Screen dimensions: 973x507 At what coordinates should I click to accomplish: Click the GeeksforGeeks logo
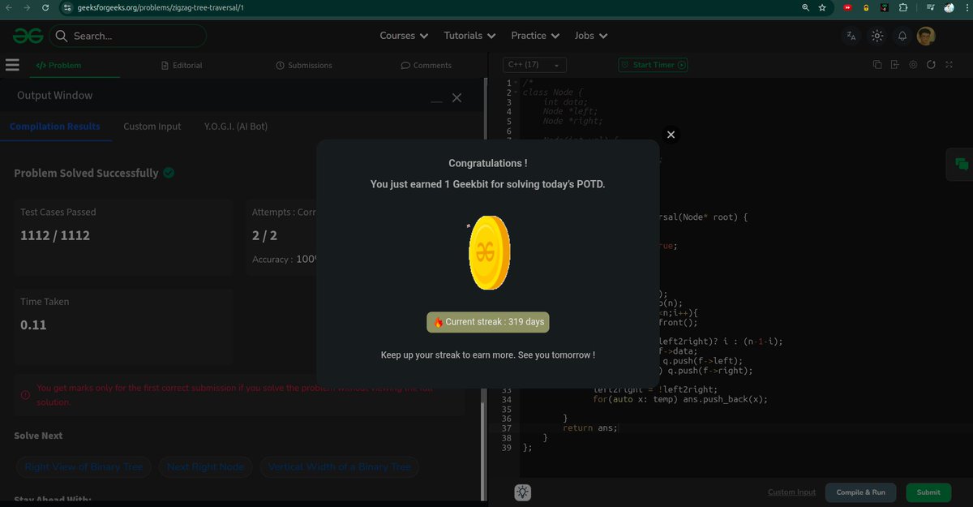tap(28, 36)
